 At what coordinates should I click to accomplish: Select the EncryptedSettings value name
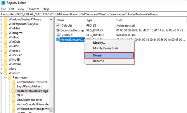click(72, 30)
